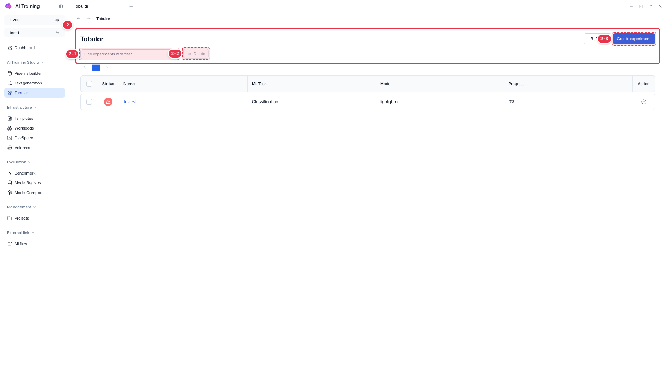
Task: Collapse Evaluation section
Action: (19, 162)
